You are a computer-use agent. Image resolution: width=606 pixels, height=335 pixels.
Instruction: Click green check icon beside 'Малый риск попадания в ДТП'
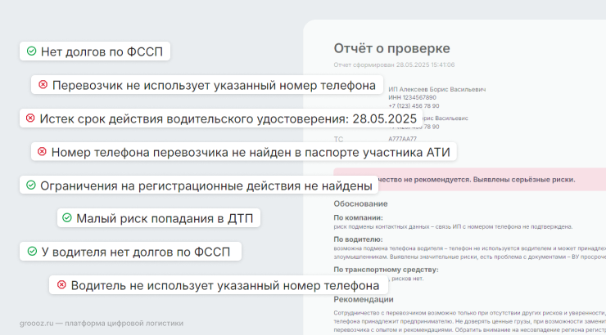(x=67, y=218)
